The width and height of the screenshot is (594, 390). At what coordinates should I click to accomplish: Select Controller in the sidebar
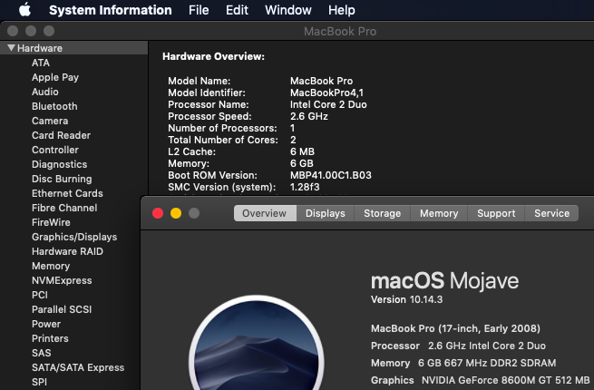[x=55, y=150]
